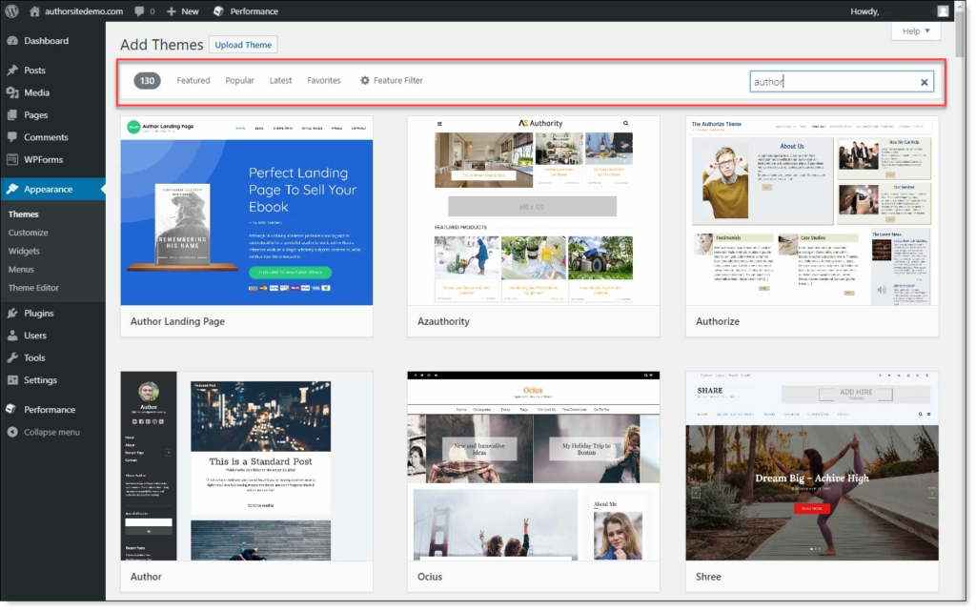Open the Plugins menu in sidebar
The height and width of the screenshot is (611, 976).
click(x=38, y=313)
